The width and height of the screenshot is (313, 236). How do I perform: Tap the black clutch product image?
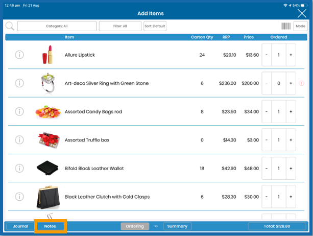48,197
